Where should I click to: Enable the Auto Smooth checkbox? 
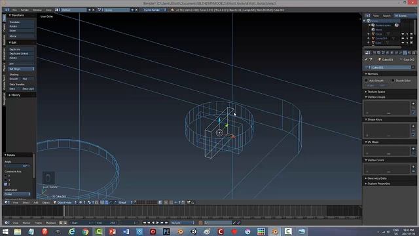[x=367, y=81]
